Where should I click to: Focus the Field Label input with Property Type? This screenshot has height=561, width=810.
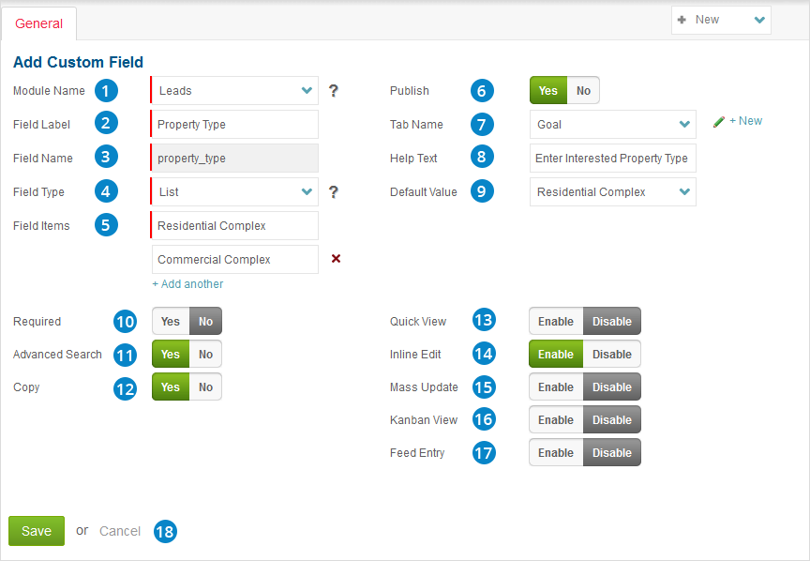[x=234, y=124]
